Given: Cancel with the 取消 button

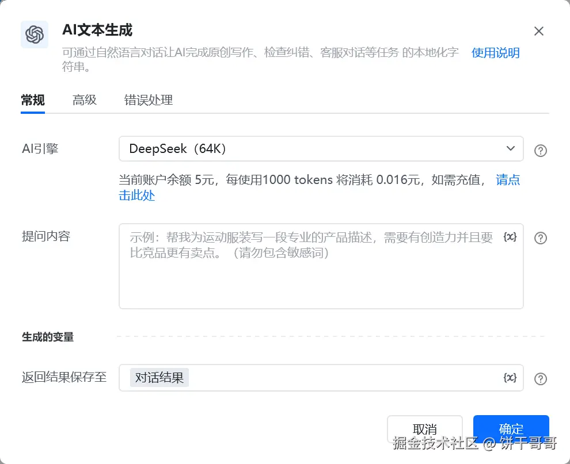Looking at the screenshot, I should [x=424, y=429].
